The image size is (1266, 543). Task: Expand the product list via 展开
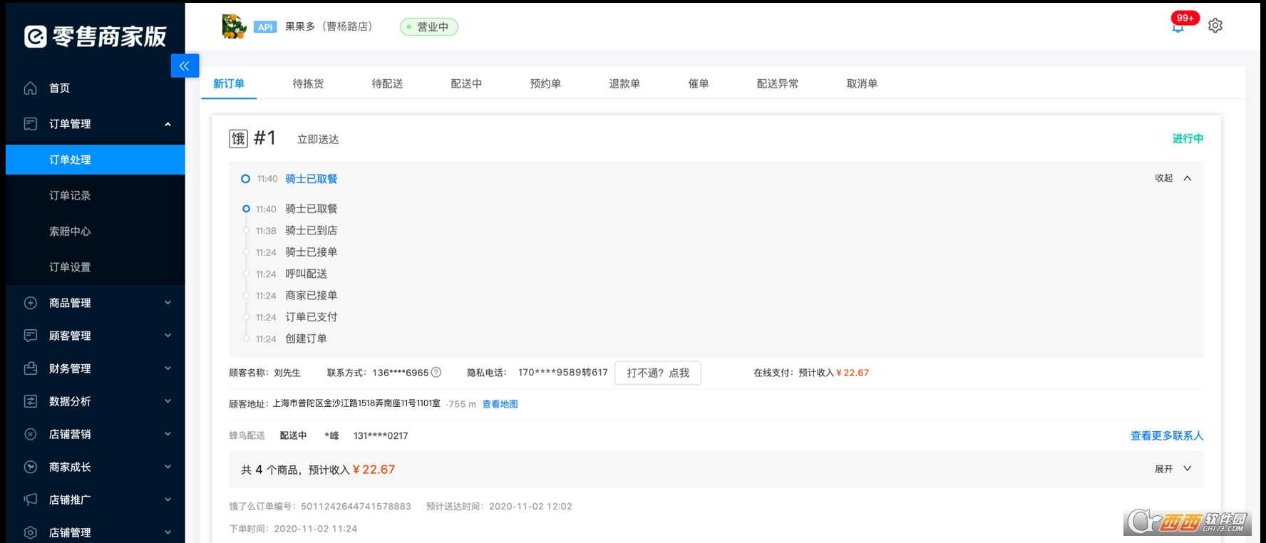pos(1173,469)
